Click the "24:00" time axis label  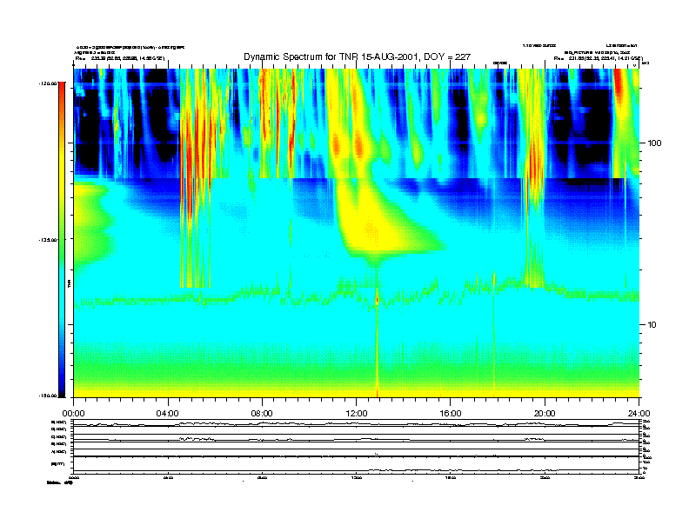pos(639,414)
